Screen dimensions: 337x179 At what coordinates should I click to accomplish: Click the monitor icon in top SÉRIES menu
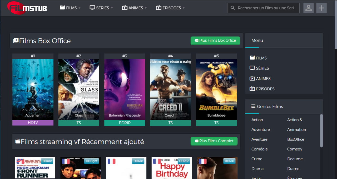coord(92,8)
